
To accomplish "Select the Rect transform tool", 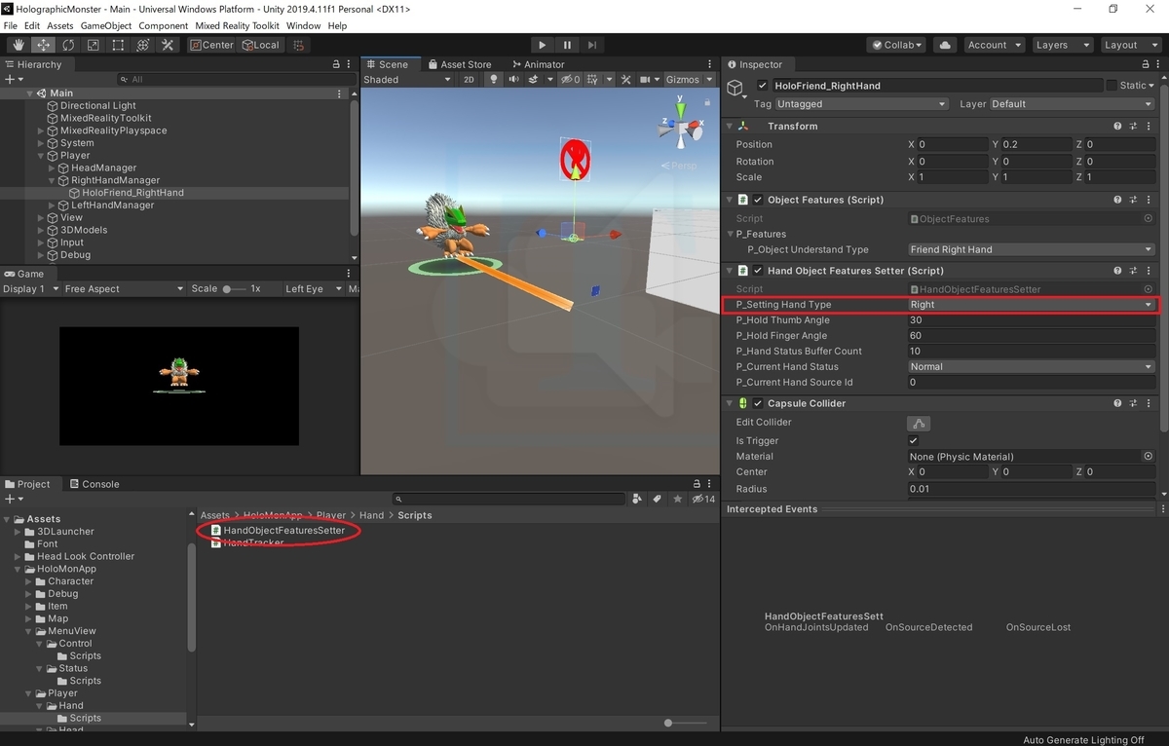I will (x=118, y=45).
